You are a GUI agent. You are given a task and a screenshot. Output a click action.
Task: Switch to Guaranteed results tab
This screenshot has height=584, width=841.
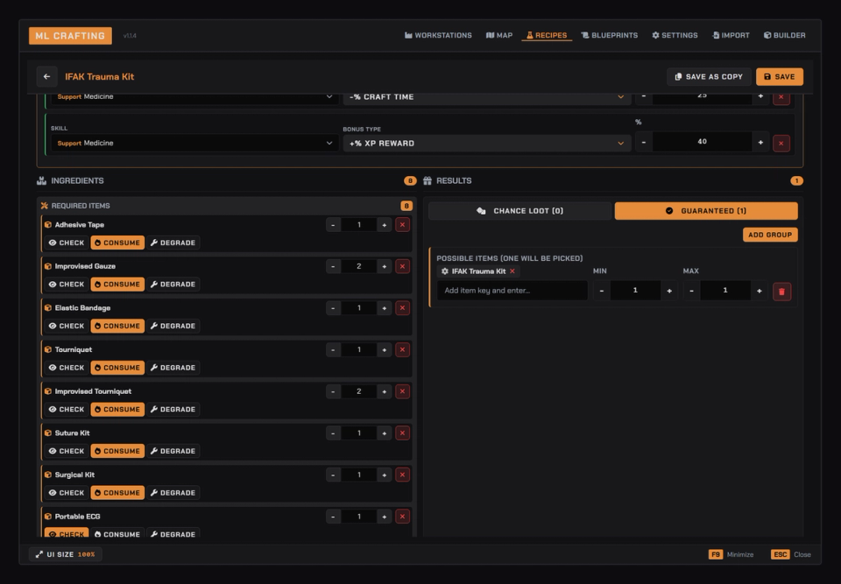click(706, 211)
